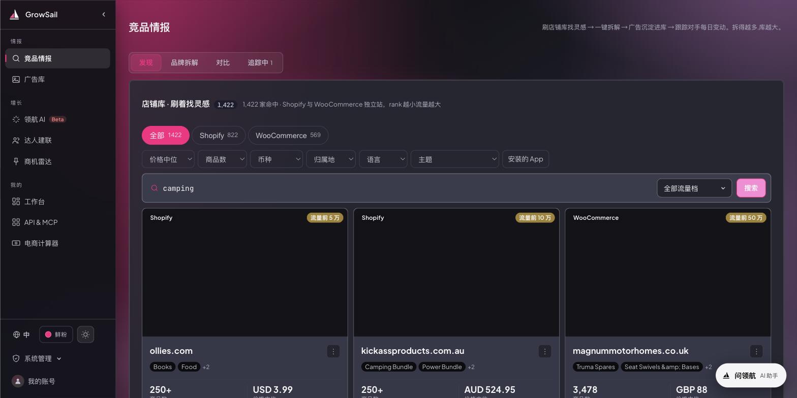Open 工作台 workspace

tap(57, 202)
